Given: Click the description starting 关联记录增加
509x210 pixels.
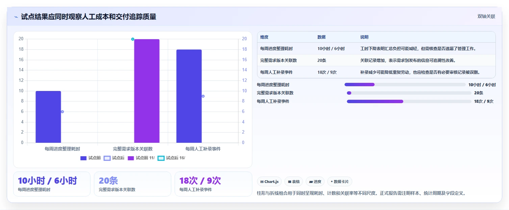Looking at the screenshot, I should (x=408, y=61).
